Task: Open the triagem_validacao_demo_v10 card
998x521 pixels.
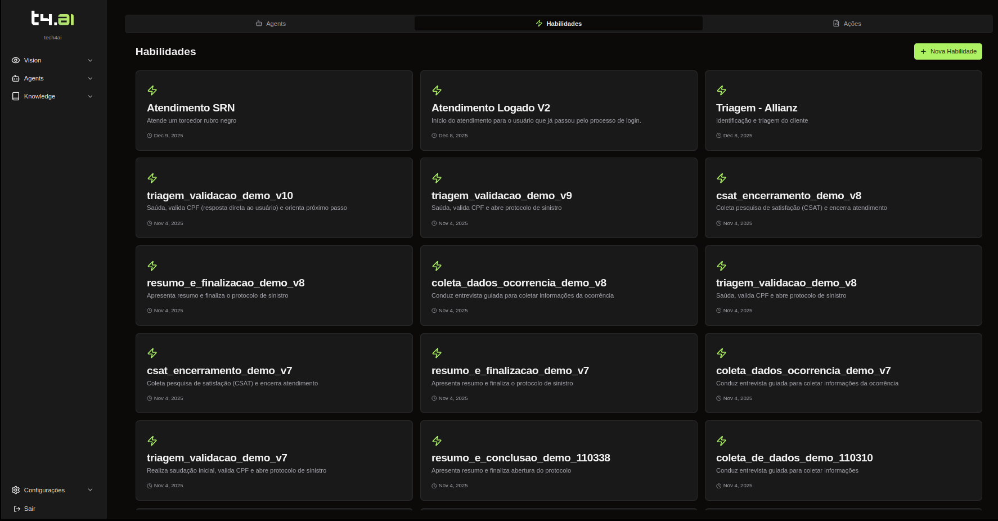Action: 274,197
